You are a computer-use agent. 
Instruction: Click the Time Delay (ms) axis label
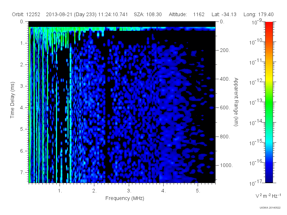12,100
